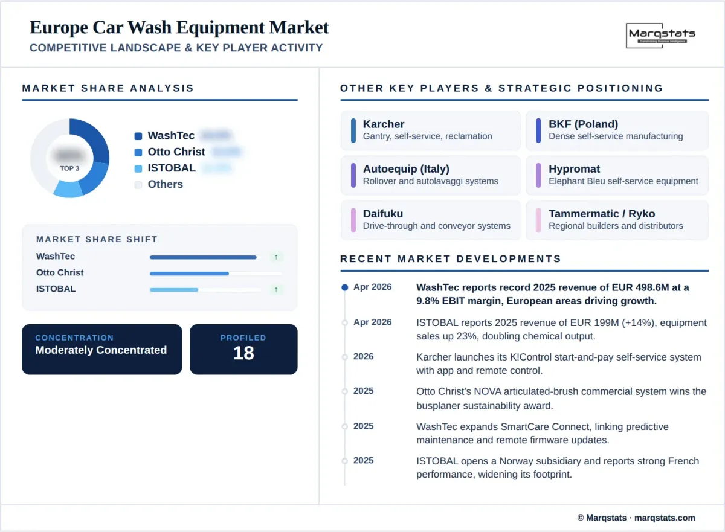Click 'Otto Christ' label in the donut legend
This screenshot has width=725, height=532.
[176, 152]
